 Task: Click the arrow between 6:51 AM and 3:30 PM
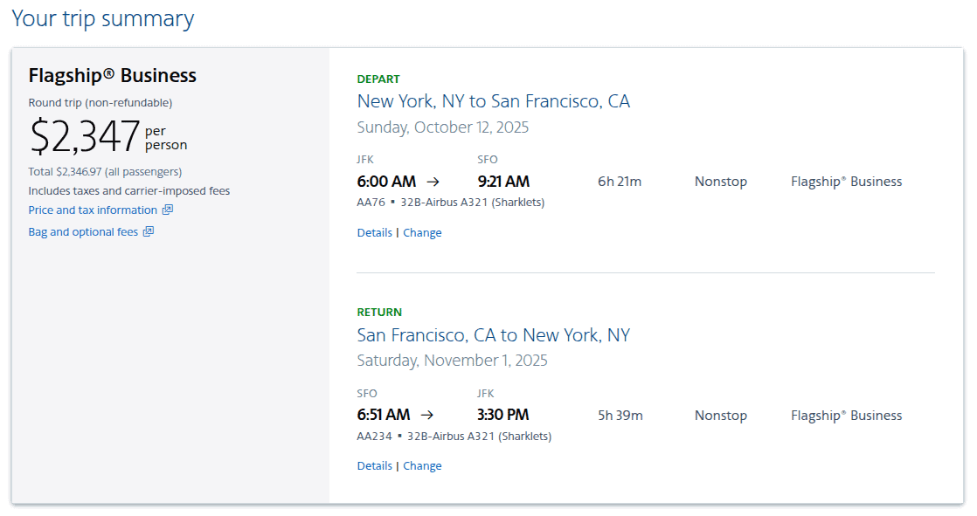428,416
